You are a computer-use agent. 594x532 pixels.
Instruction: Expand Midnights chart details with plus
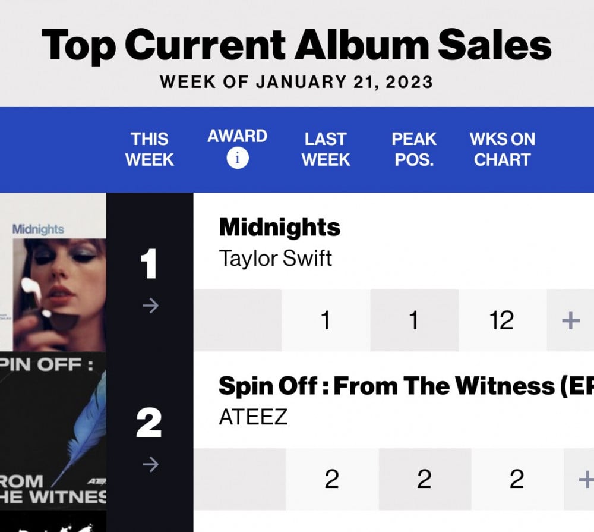tap(570, 321)
